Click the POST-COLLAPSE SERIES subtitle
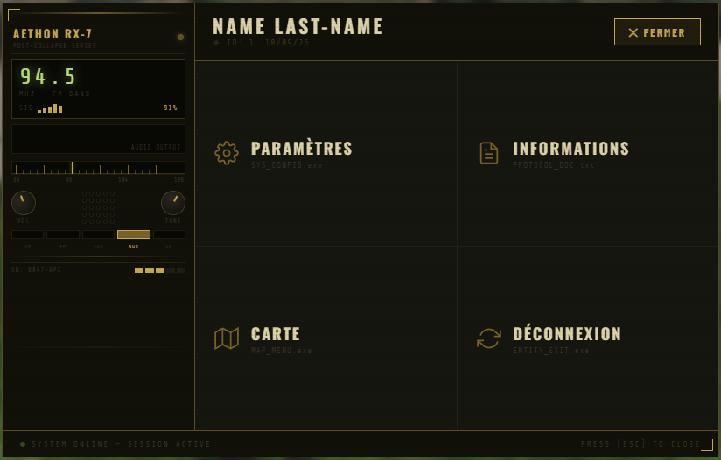 pyautogui.click(x=55, y=45)
